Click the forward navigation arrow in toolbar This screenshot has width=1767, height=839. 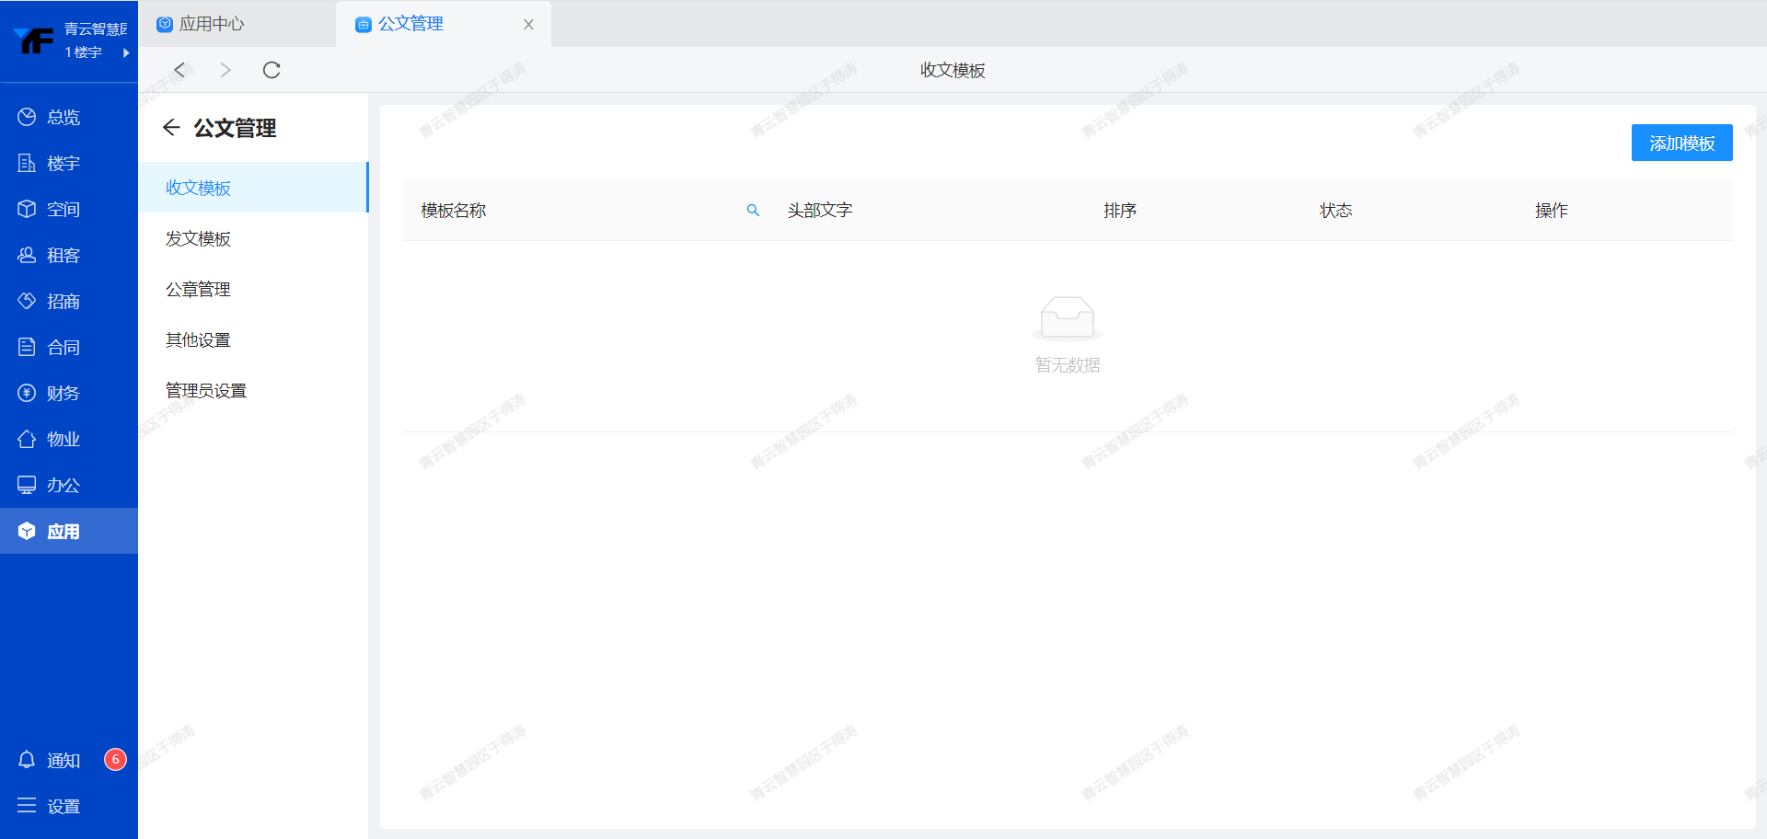click(x=225, y=70)
